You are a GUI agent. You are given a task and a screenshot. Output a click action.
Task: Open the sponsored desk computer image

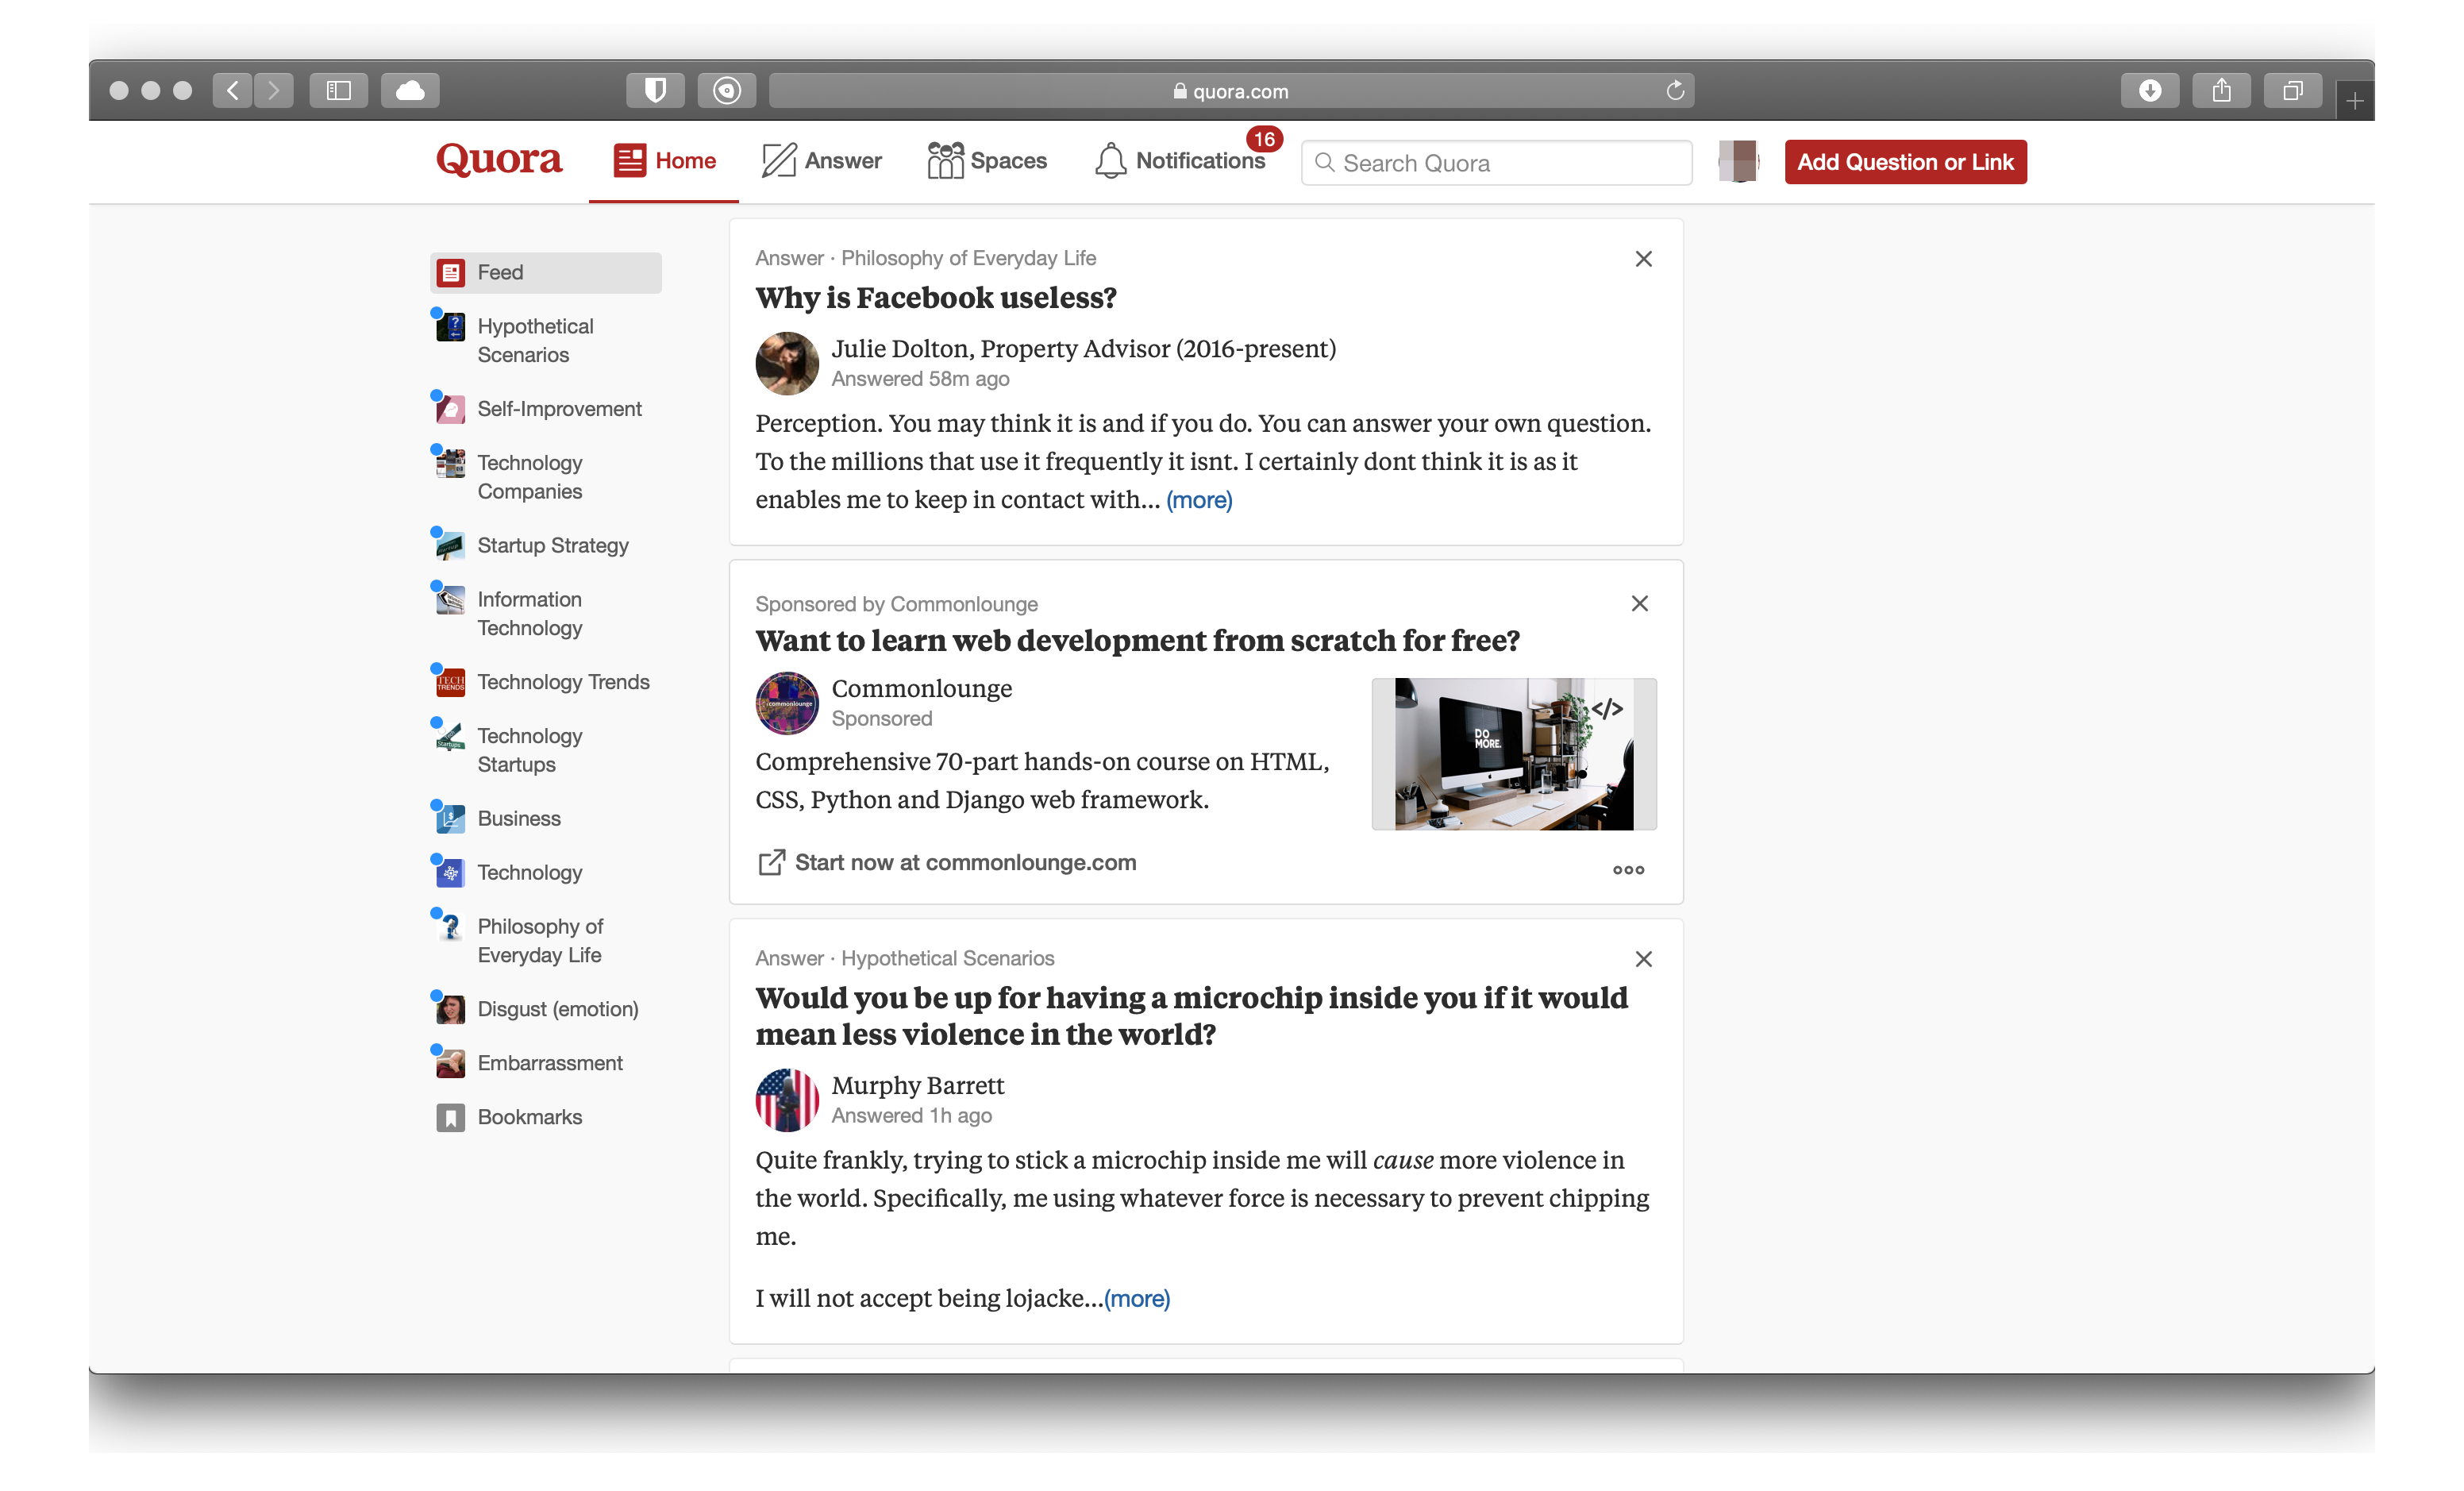[1514, 754]
